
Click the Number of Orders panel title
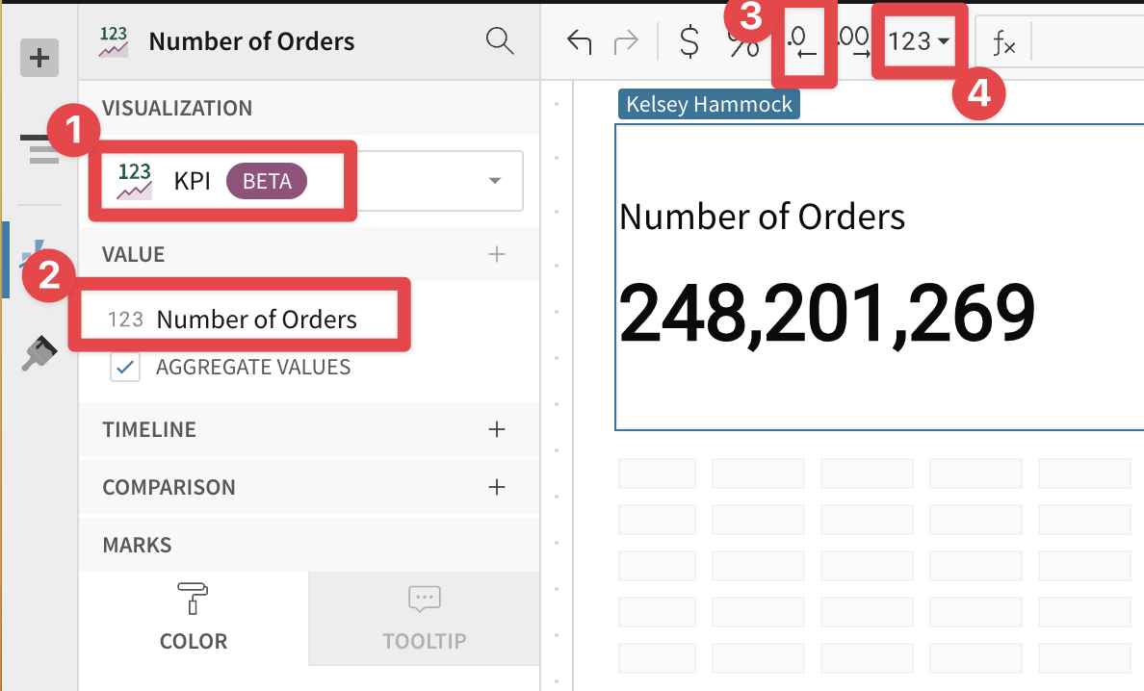tap(251, 41)
